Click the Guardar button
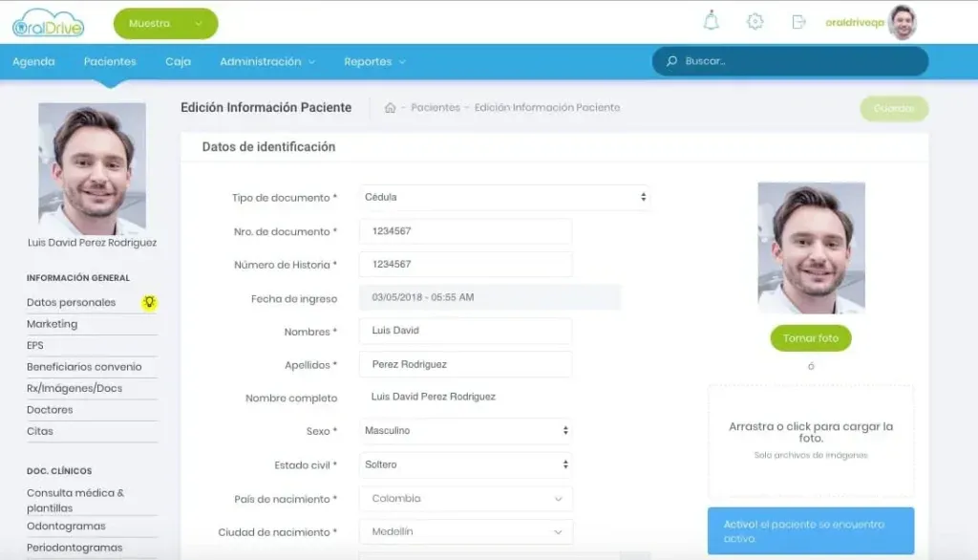Screen dimensions: 978x560 tap(894, 109)
